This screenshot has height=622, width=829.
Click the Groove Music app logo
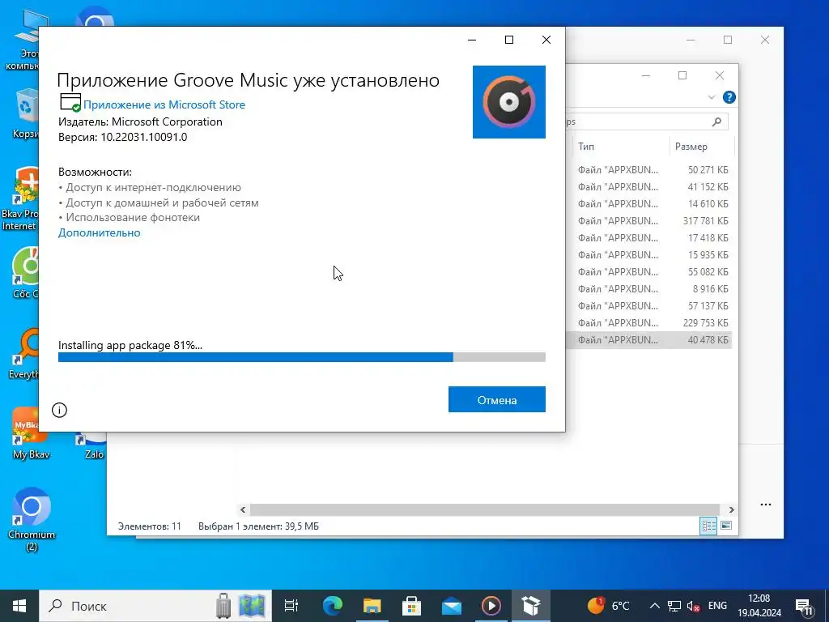[x=508, y=101]
